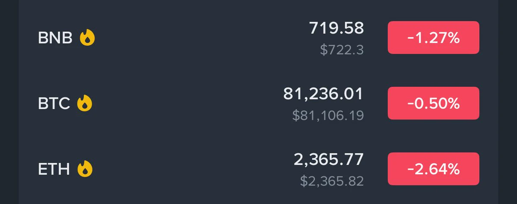Open the ETH market row
Screen dimensions: 517x204
pos(258,169)
